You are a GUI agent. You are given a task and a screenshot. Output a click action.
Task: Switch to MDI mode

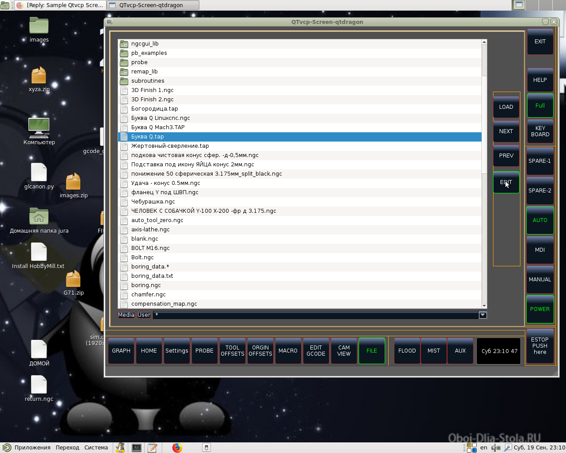[540, 250]
